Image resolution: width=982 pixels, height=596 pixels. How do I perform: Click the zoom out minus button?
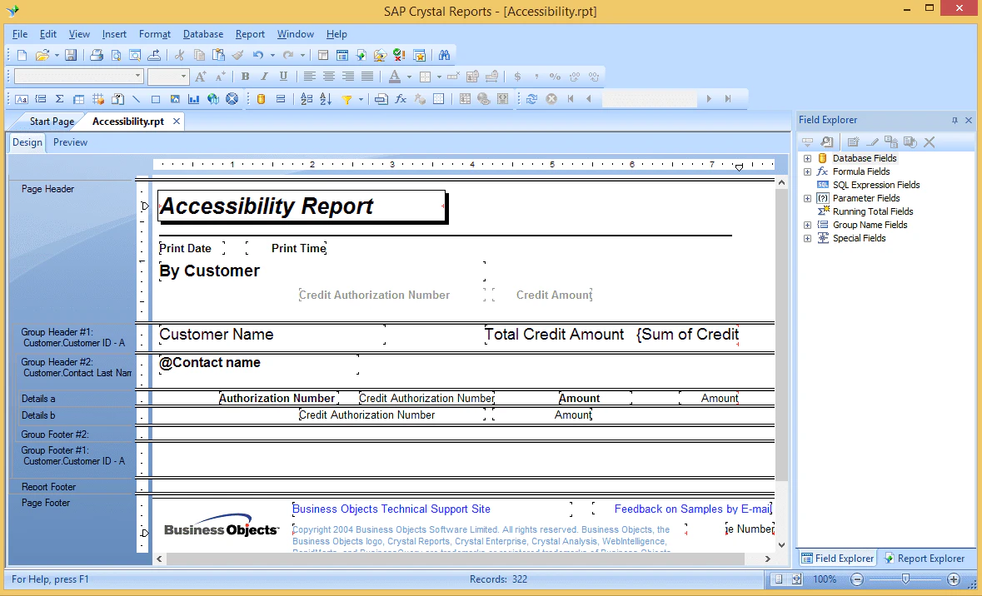[857, 579]
